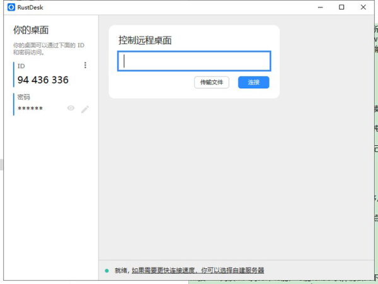Edit password using the pencil icon
Viewport: 378px width, 284px height.
pos(85,109)
